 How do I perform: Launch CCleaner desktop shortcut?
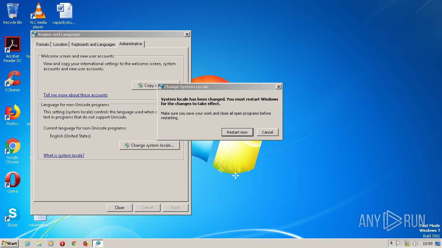[12, 81]
